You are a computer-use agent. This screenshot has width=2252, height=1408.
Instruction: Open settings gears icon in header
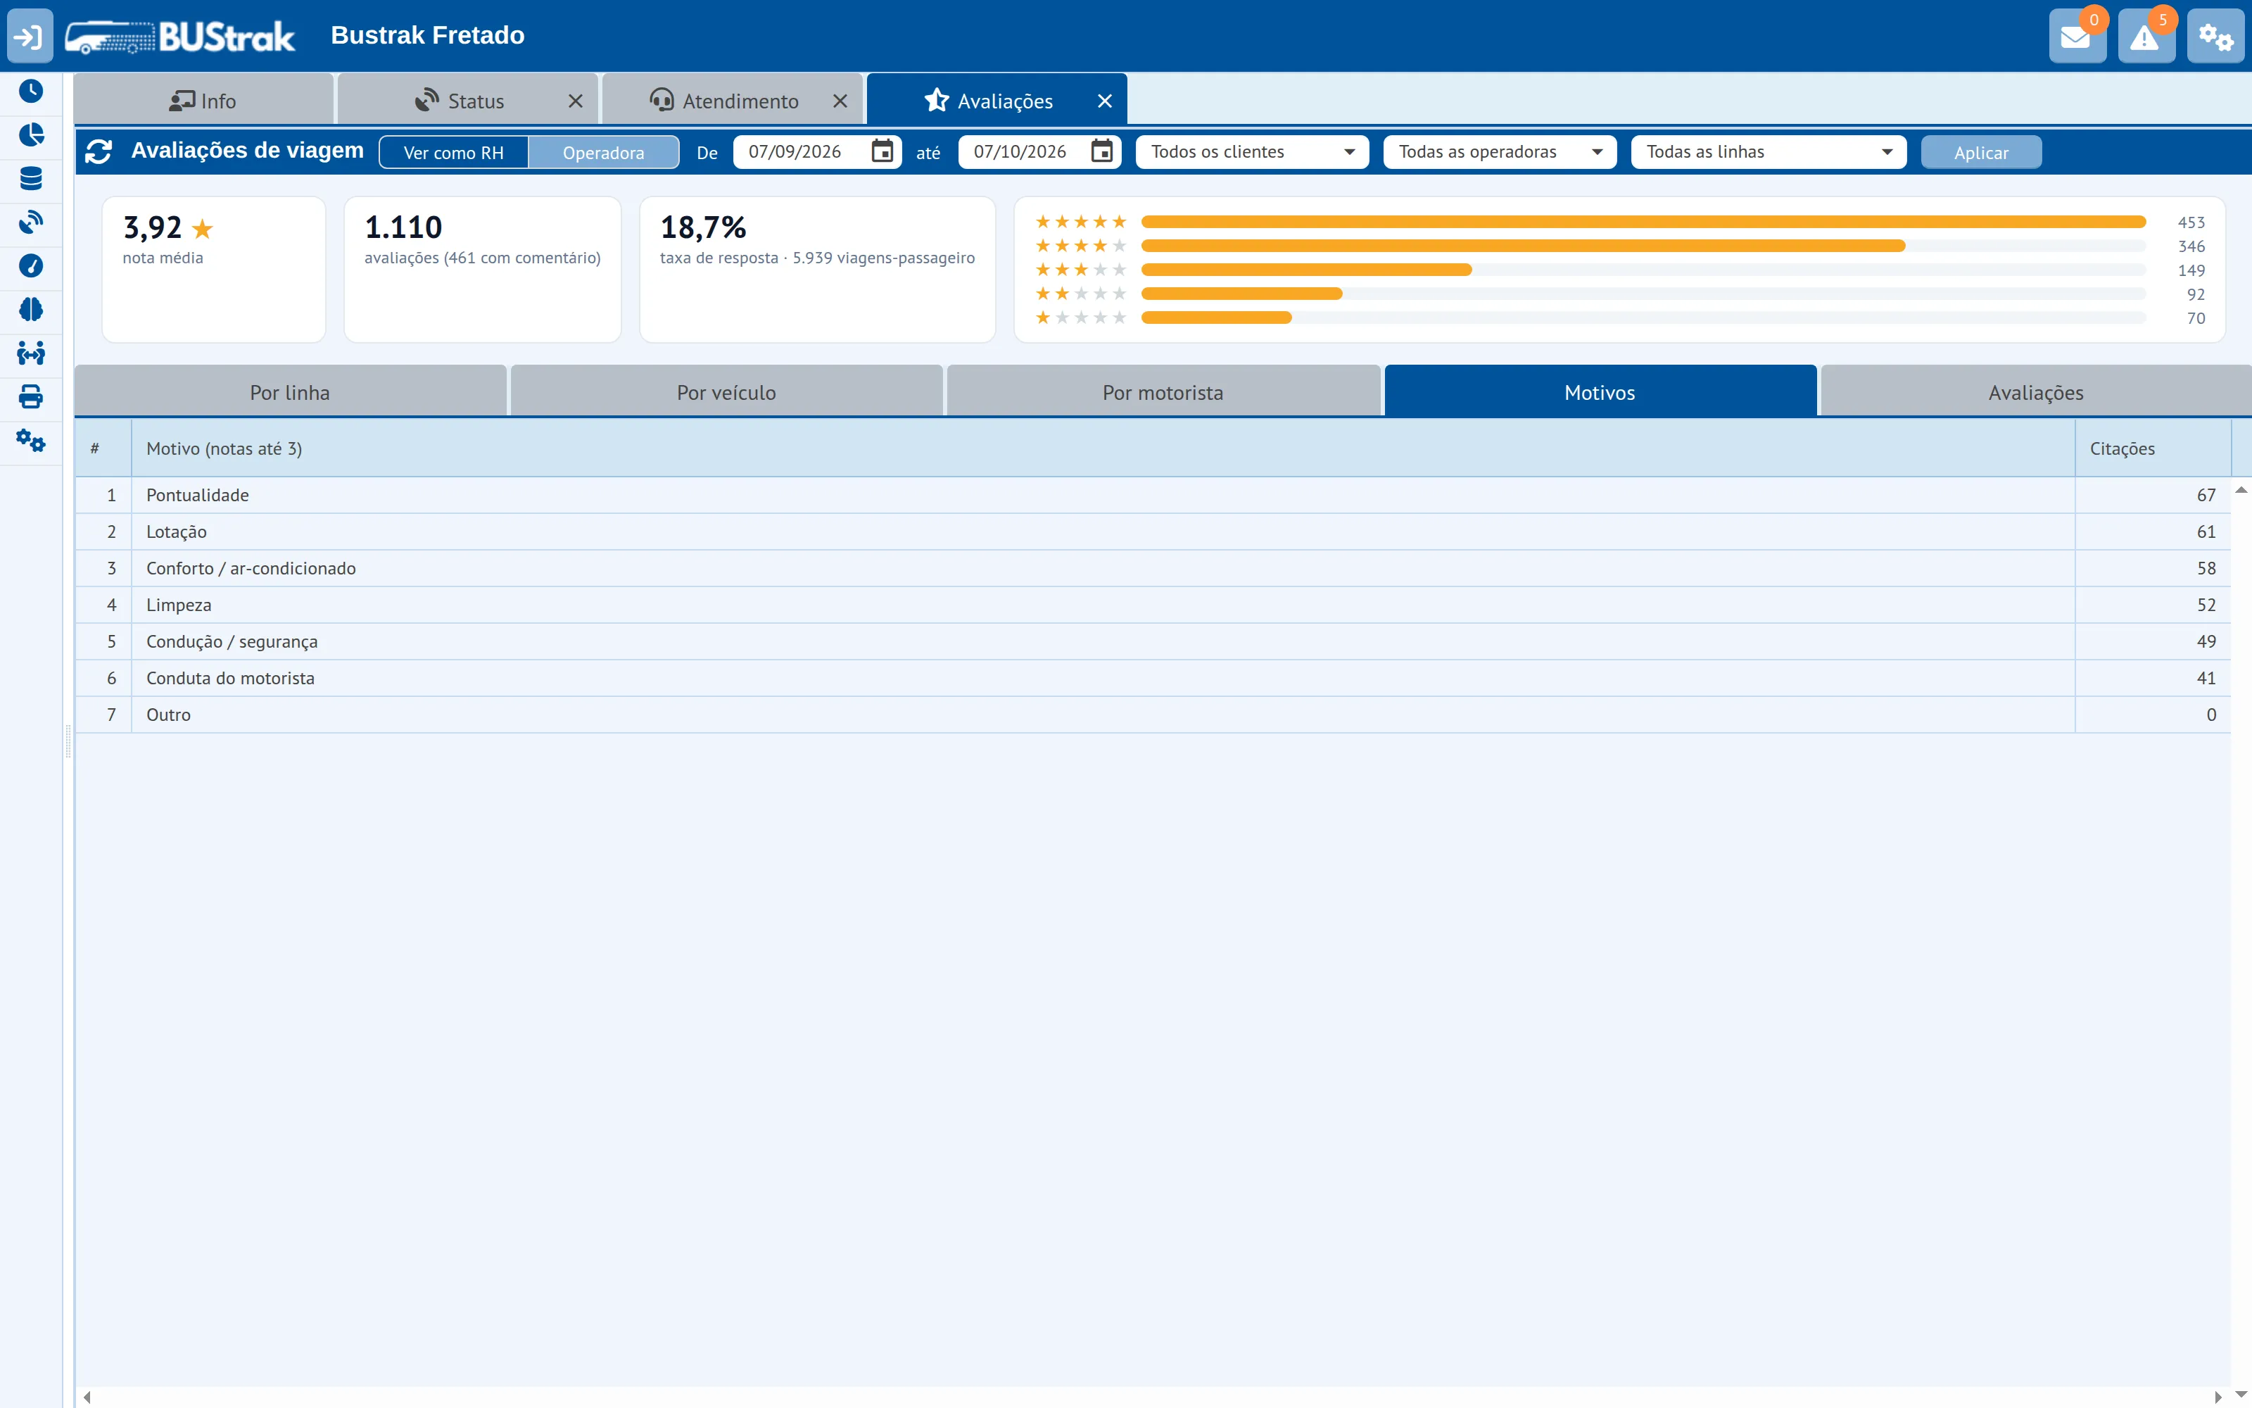pyautogui.click(x=2215, y=37)
